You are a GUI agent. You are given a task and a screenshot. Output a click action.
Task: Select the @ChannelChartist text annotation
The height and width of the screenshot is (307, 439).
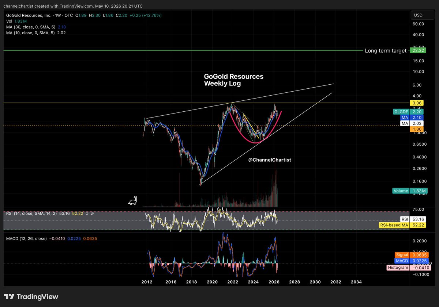270,160
